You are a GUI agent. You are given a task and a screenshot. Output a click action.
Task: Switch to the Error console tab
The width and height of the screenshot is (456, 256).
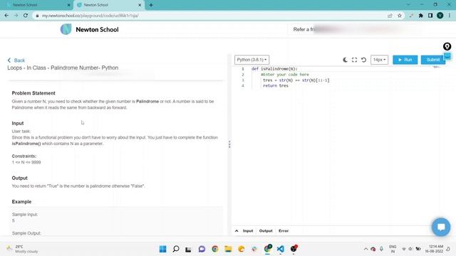[x=284, y=231]
